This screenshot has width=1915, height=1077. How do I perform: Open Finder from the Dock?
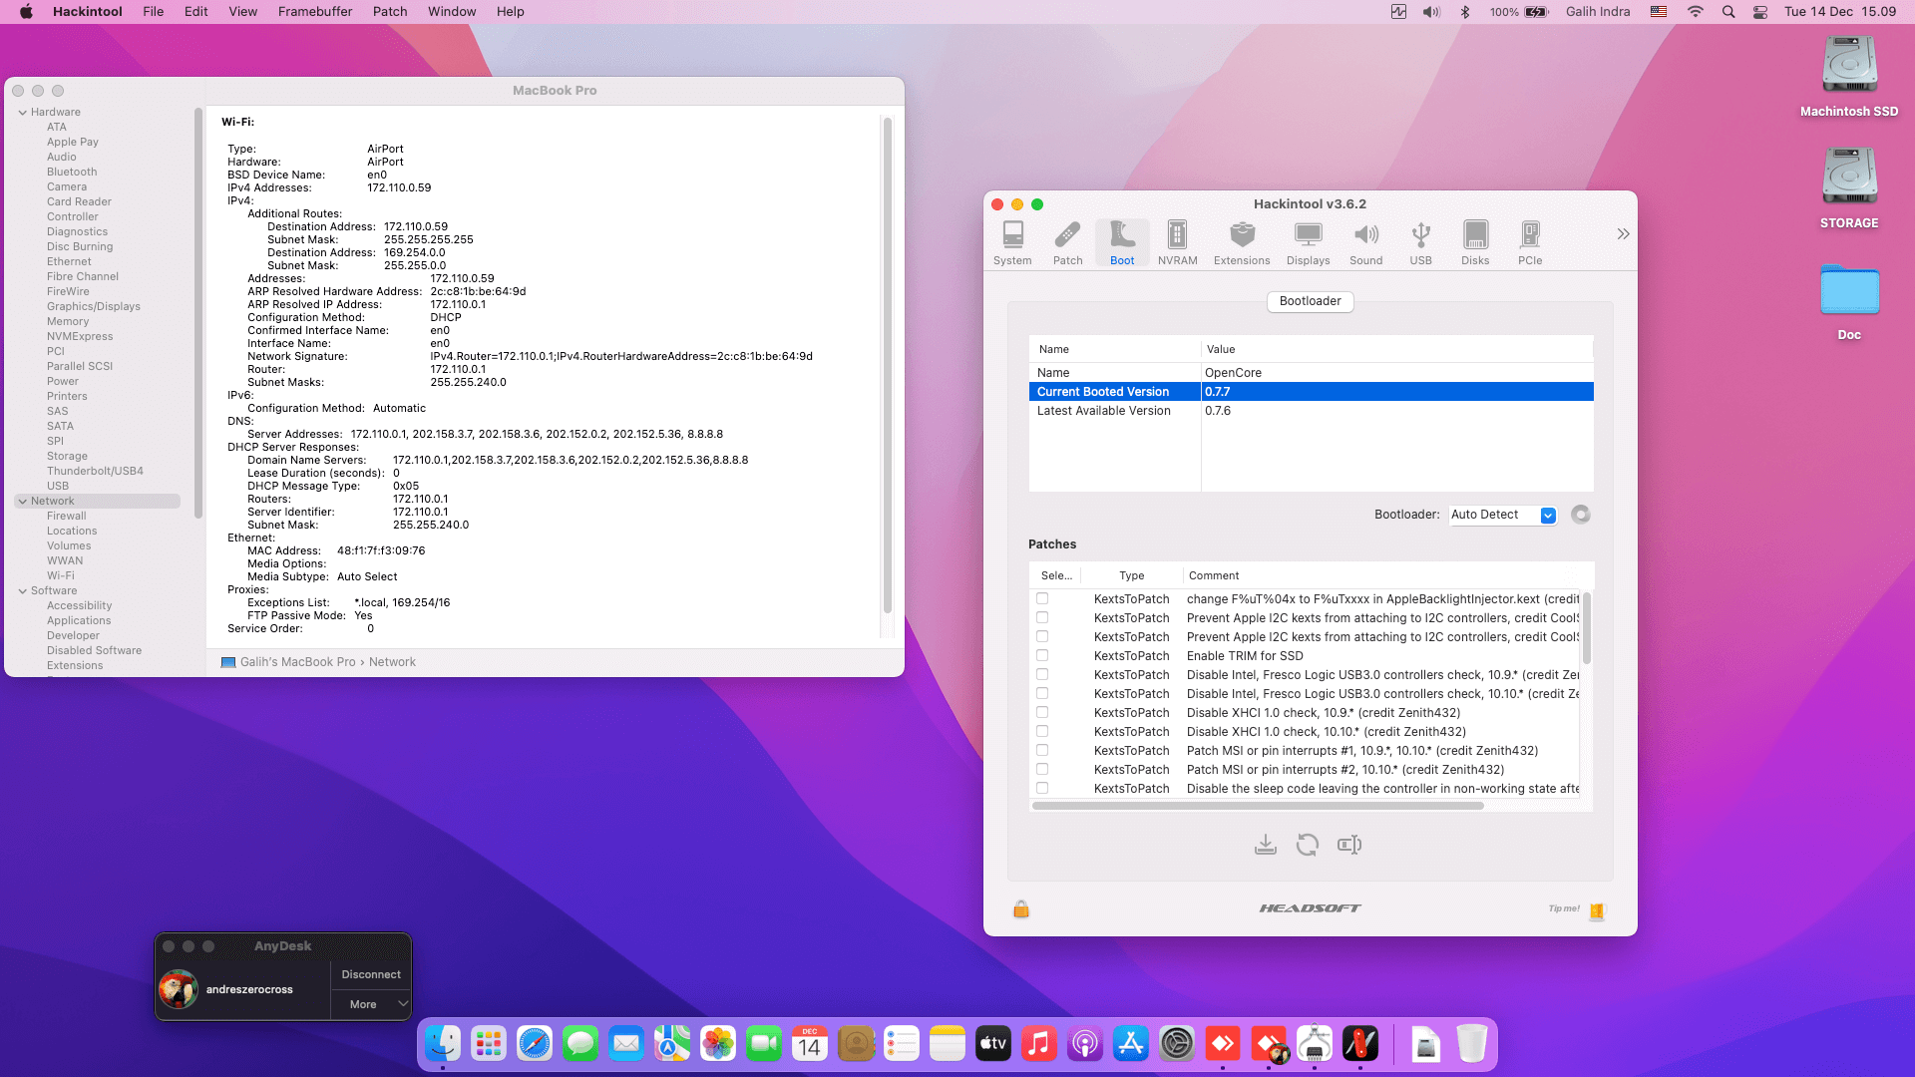tap(443, 1044)
